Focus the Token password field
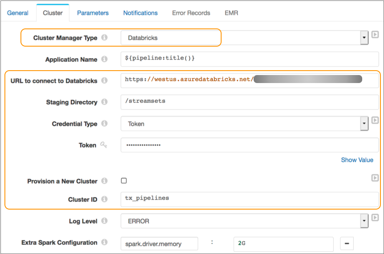Screen dimensions: 384x254 (250, 145)
